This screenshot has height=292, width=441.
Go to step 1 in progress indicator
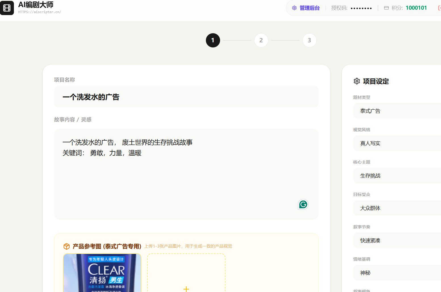tap(213, 40)
